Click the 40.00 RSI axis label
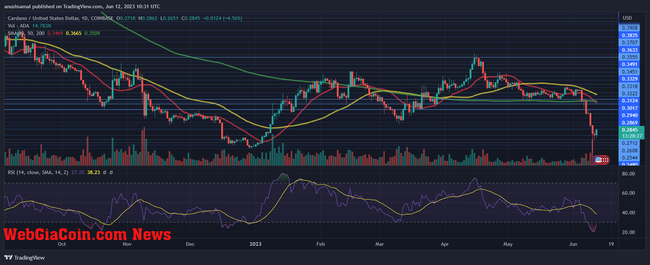Screen dimensions: 650x265 [629, 213]
